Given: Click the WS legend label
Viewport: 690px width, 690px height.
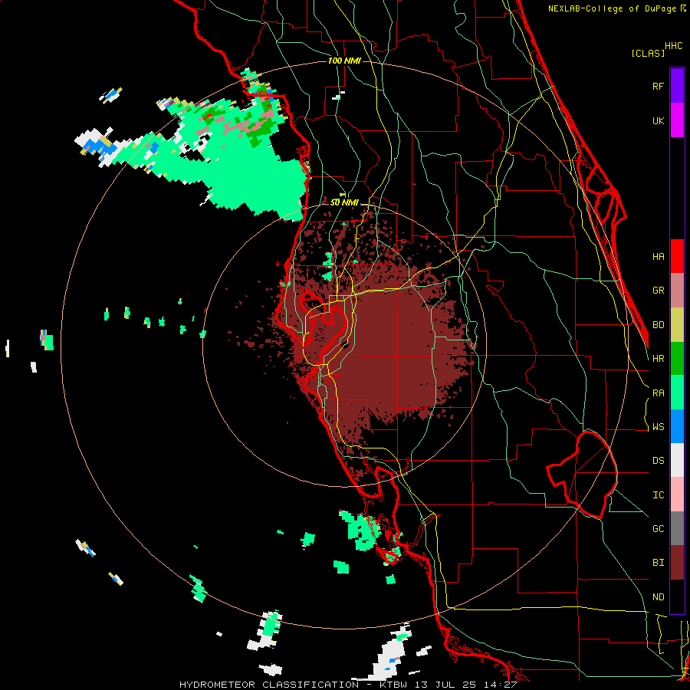Looking at the screenshot, I should 658,426.
